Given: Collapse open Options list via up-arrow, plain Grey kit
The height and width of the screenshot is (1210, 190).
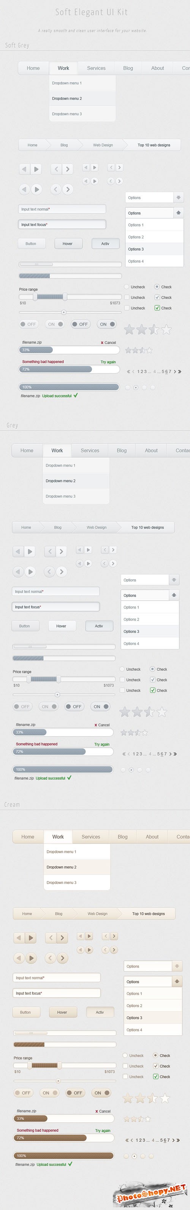Looking at the screenshot, I should (174, 595).
